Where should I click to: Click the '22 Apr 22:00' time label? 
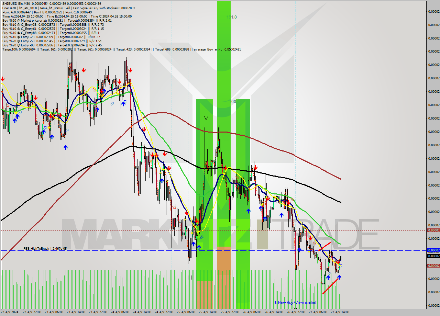[x=32, y=312]
